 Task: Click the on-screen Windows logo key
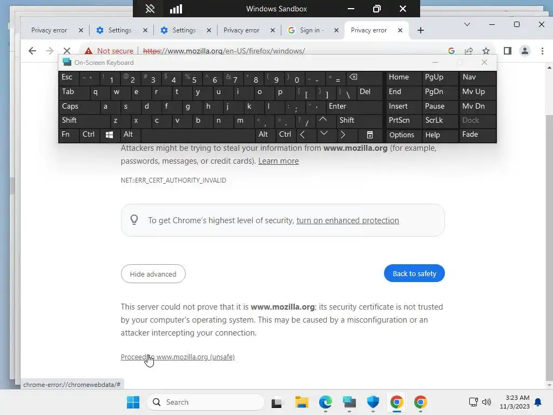[x=109, y=135]
